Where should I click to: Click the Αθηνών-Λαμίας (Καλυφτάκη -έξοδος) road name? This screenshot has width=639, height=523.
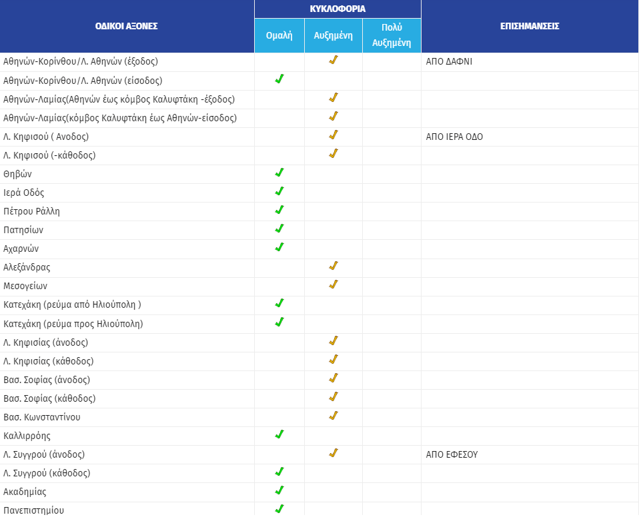pos(119,99)
